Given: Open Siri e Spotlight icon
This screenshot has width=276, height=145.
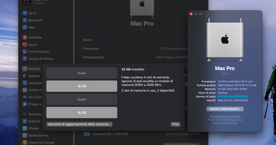Looking at the screenshot, I should click(x=25, y=97).
